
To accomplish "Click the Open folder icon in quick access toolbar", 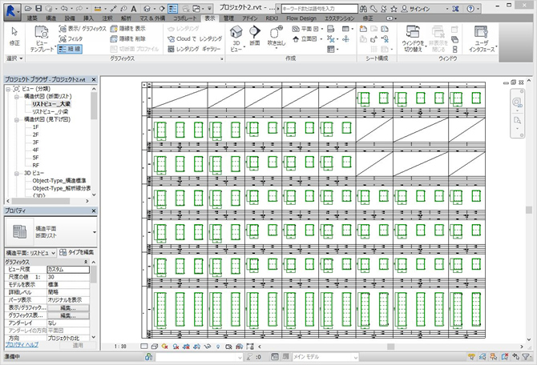I will pyautogui.click(x=28, y=8).
